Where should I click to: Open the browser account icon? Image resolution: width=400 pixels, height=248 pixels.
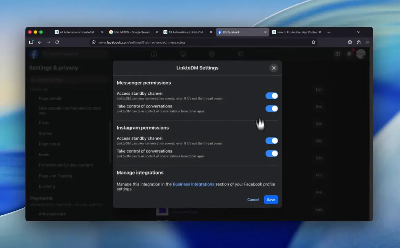[x=350, y=42]
